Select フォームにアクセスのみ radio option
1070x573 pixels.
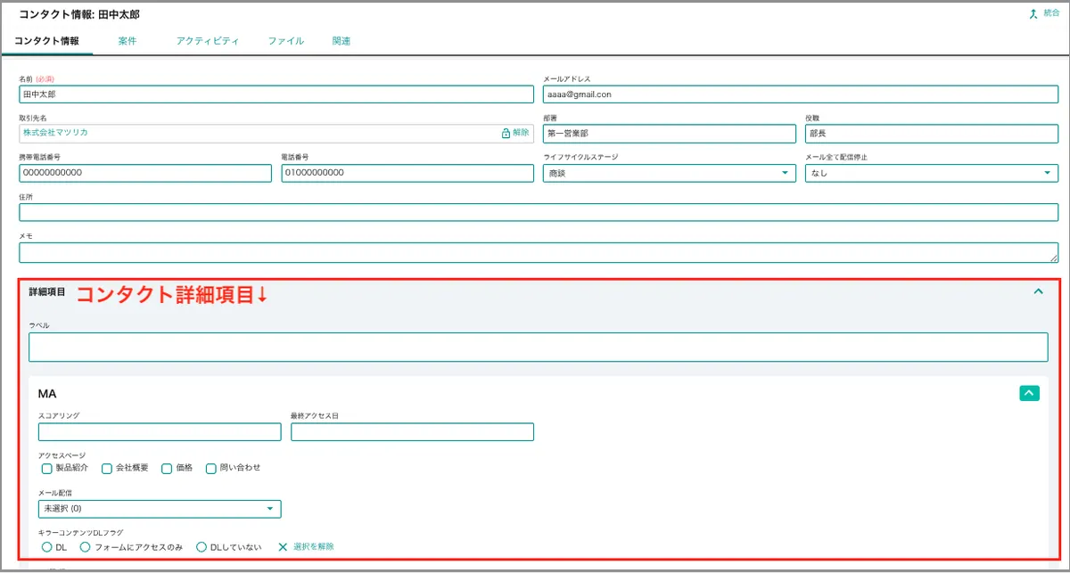(86, 546)
